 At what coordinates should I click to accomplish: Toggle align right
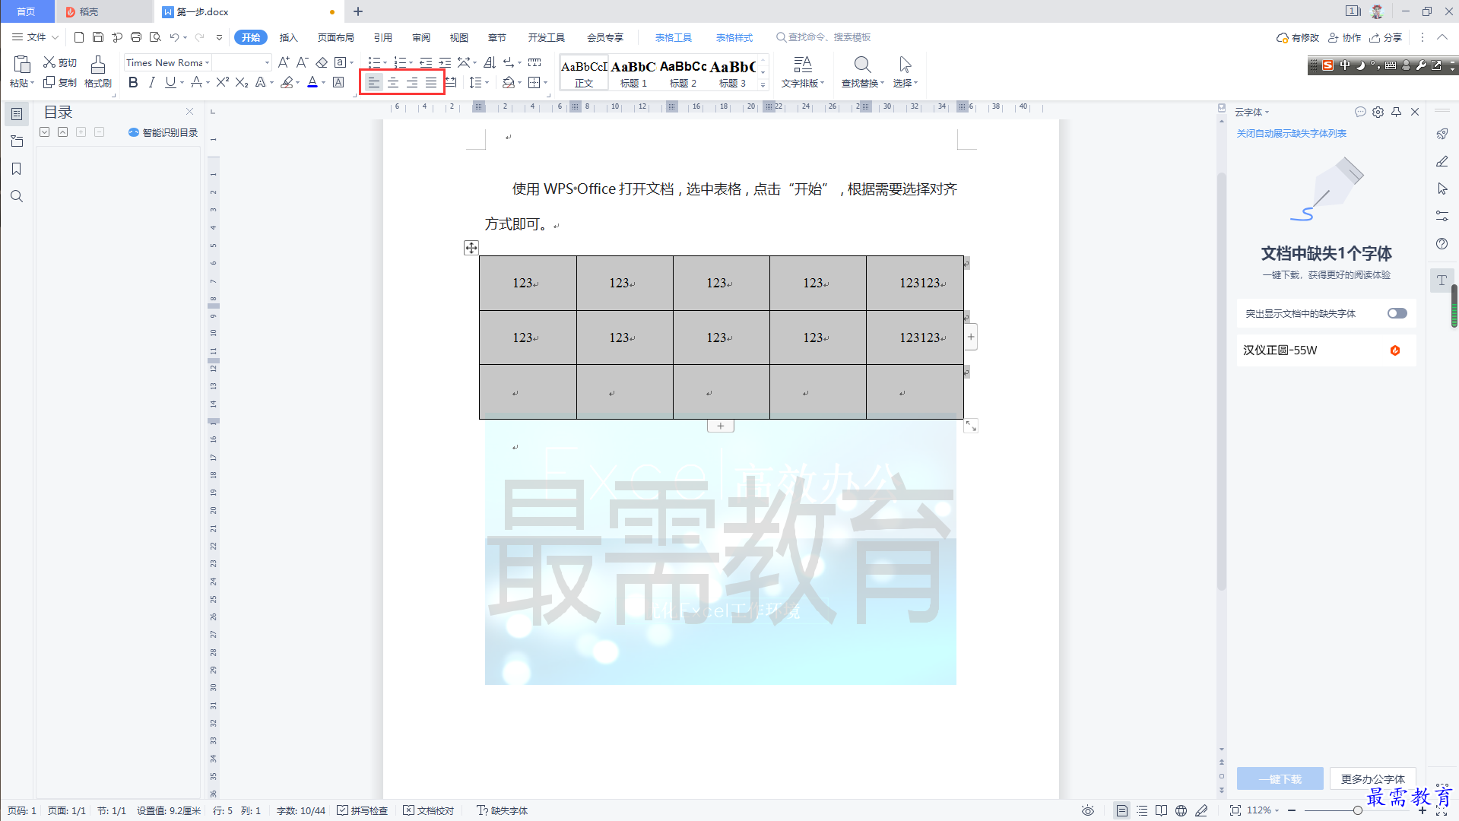tap(412, 82)
